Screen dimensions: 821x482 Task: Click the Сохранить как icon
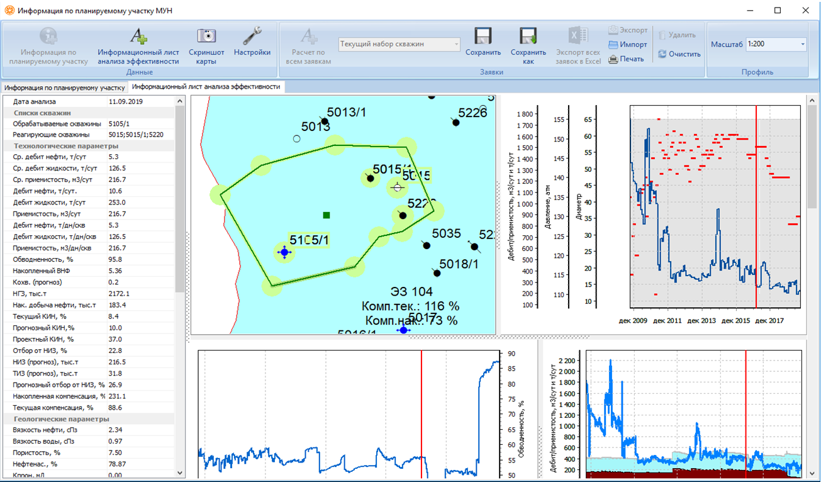(x=528, y=36)
